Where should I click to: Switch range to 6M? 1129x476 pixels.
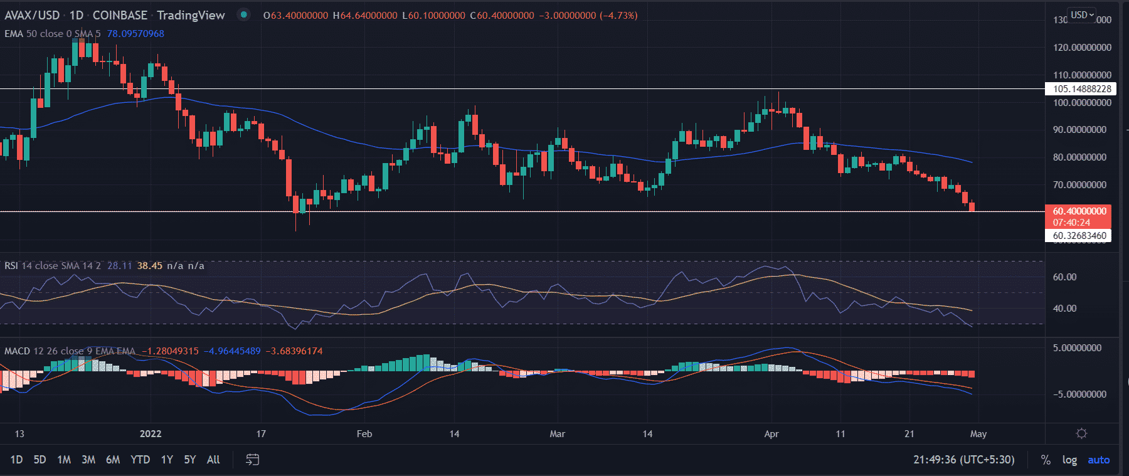113,460
